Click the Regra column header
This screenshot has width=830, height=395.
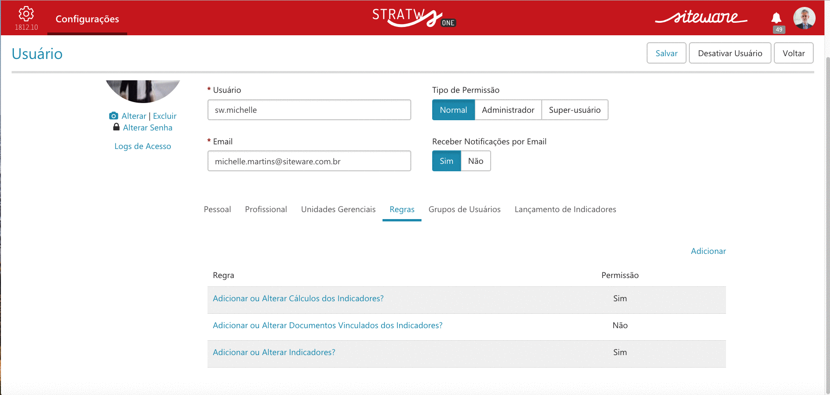pyautogui.click(x=223, y=275)
